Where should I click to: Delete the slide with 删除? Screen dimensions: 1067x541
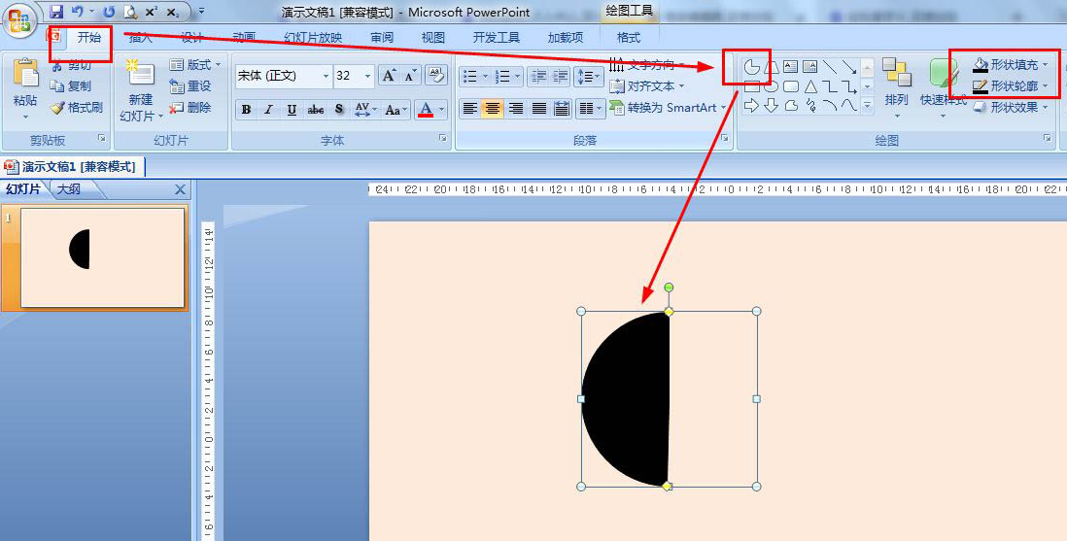[190, 108]
